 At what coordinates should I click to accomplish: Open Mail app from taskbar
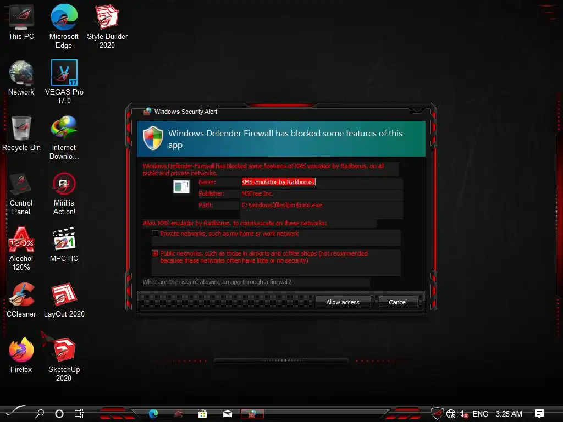pyautogui.click(x=227, y=414)
